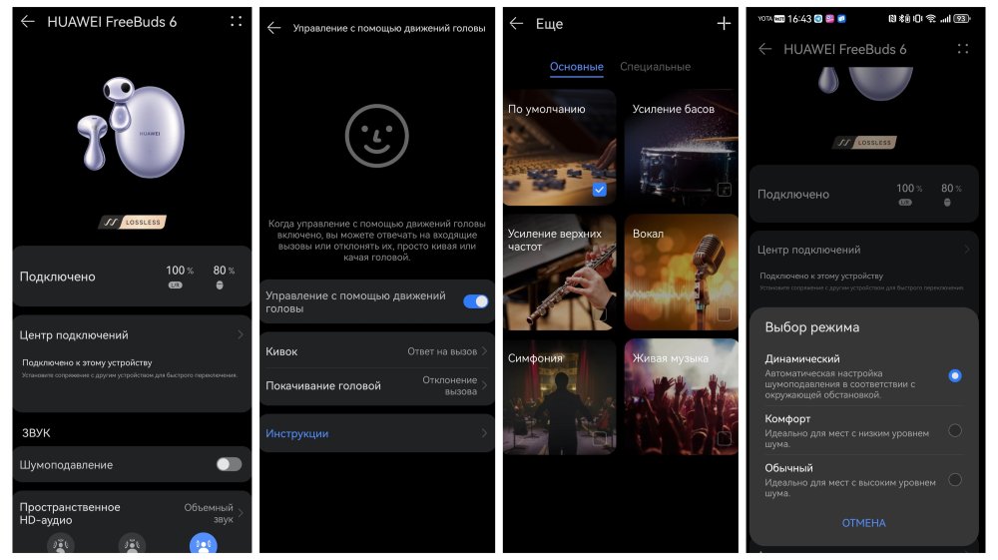Tap the battery 93 indicator in status bar

pos(961,19)
